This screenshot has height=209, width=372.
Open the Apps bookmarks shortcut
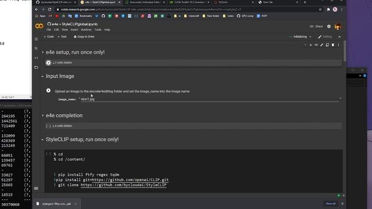click(40, 16)
